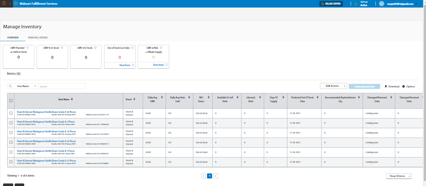Go to the previous page arrow
This screenshot has height=186, width=426.
coord(204,176)
